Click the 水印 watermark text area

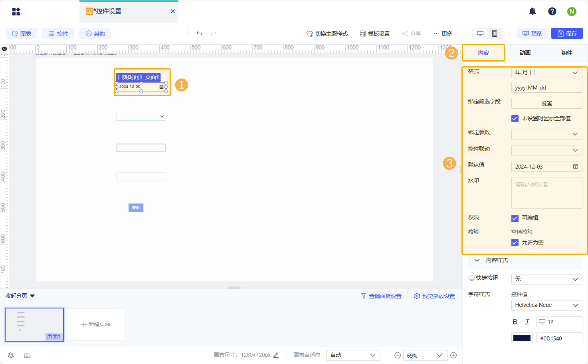(546, 193)
